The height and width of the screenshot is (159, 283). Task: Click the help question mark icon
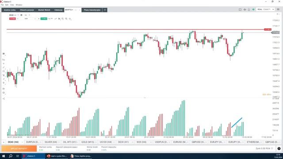tap(279, 148)
